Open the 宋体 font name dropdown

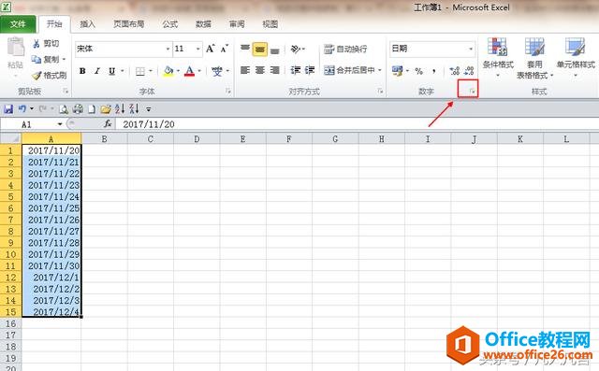point(168,49)
